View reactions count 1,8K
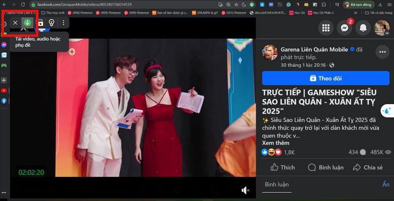Viewport: 394px width, 201px height. click(x=289, y=152)
